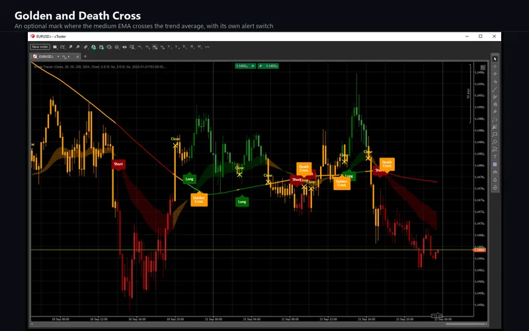The width and height of the screenshot is (529, 331).
Task: Open the EURUSD.i tab symbol dropdown arrow
Action: pos(58,56)
